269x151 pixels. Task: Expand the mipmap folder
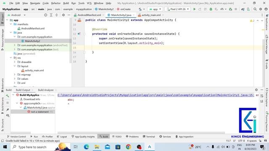[x=15, y=75]
